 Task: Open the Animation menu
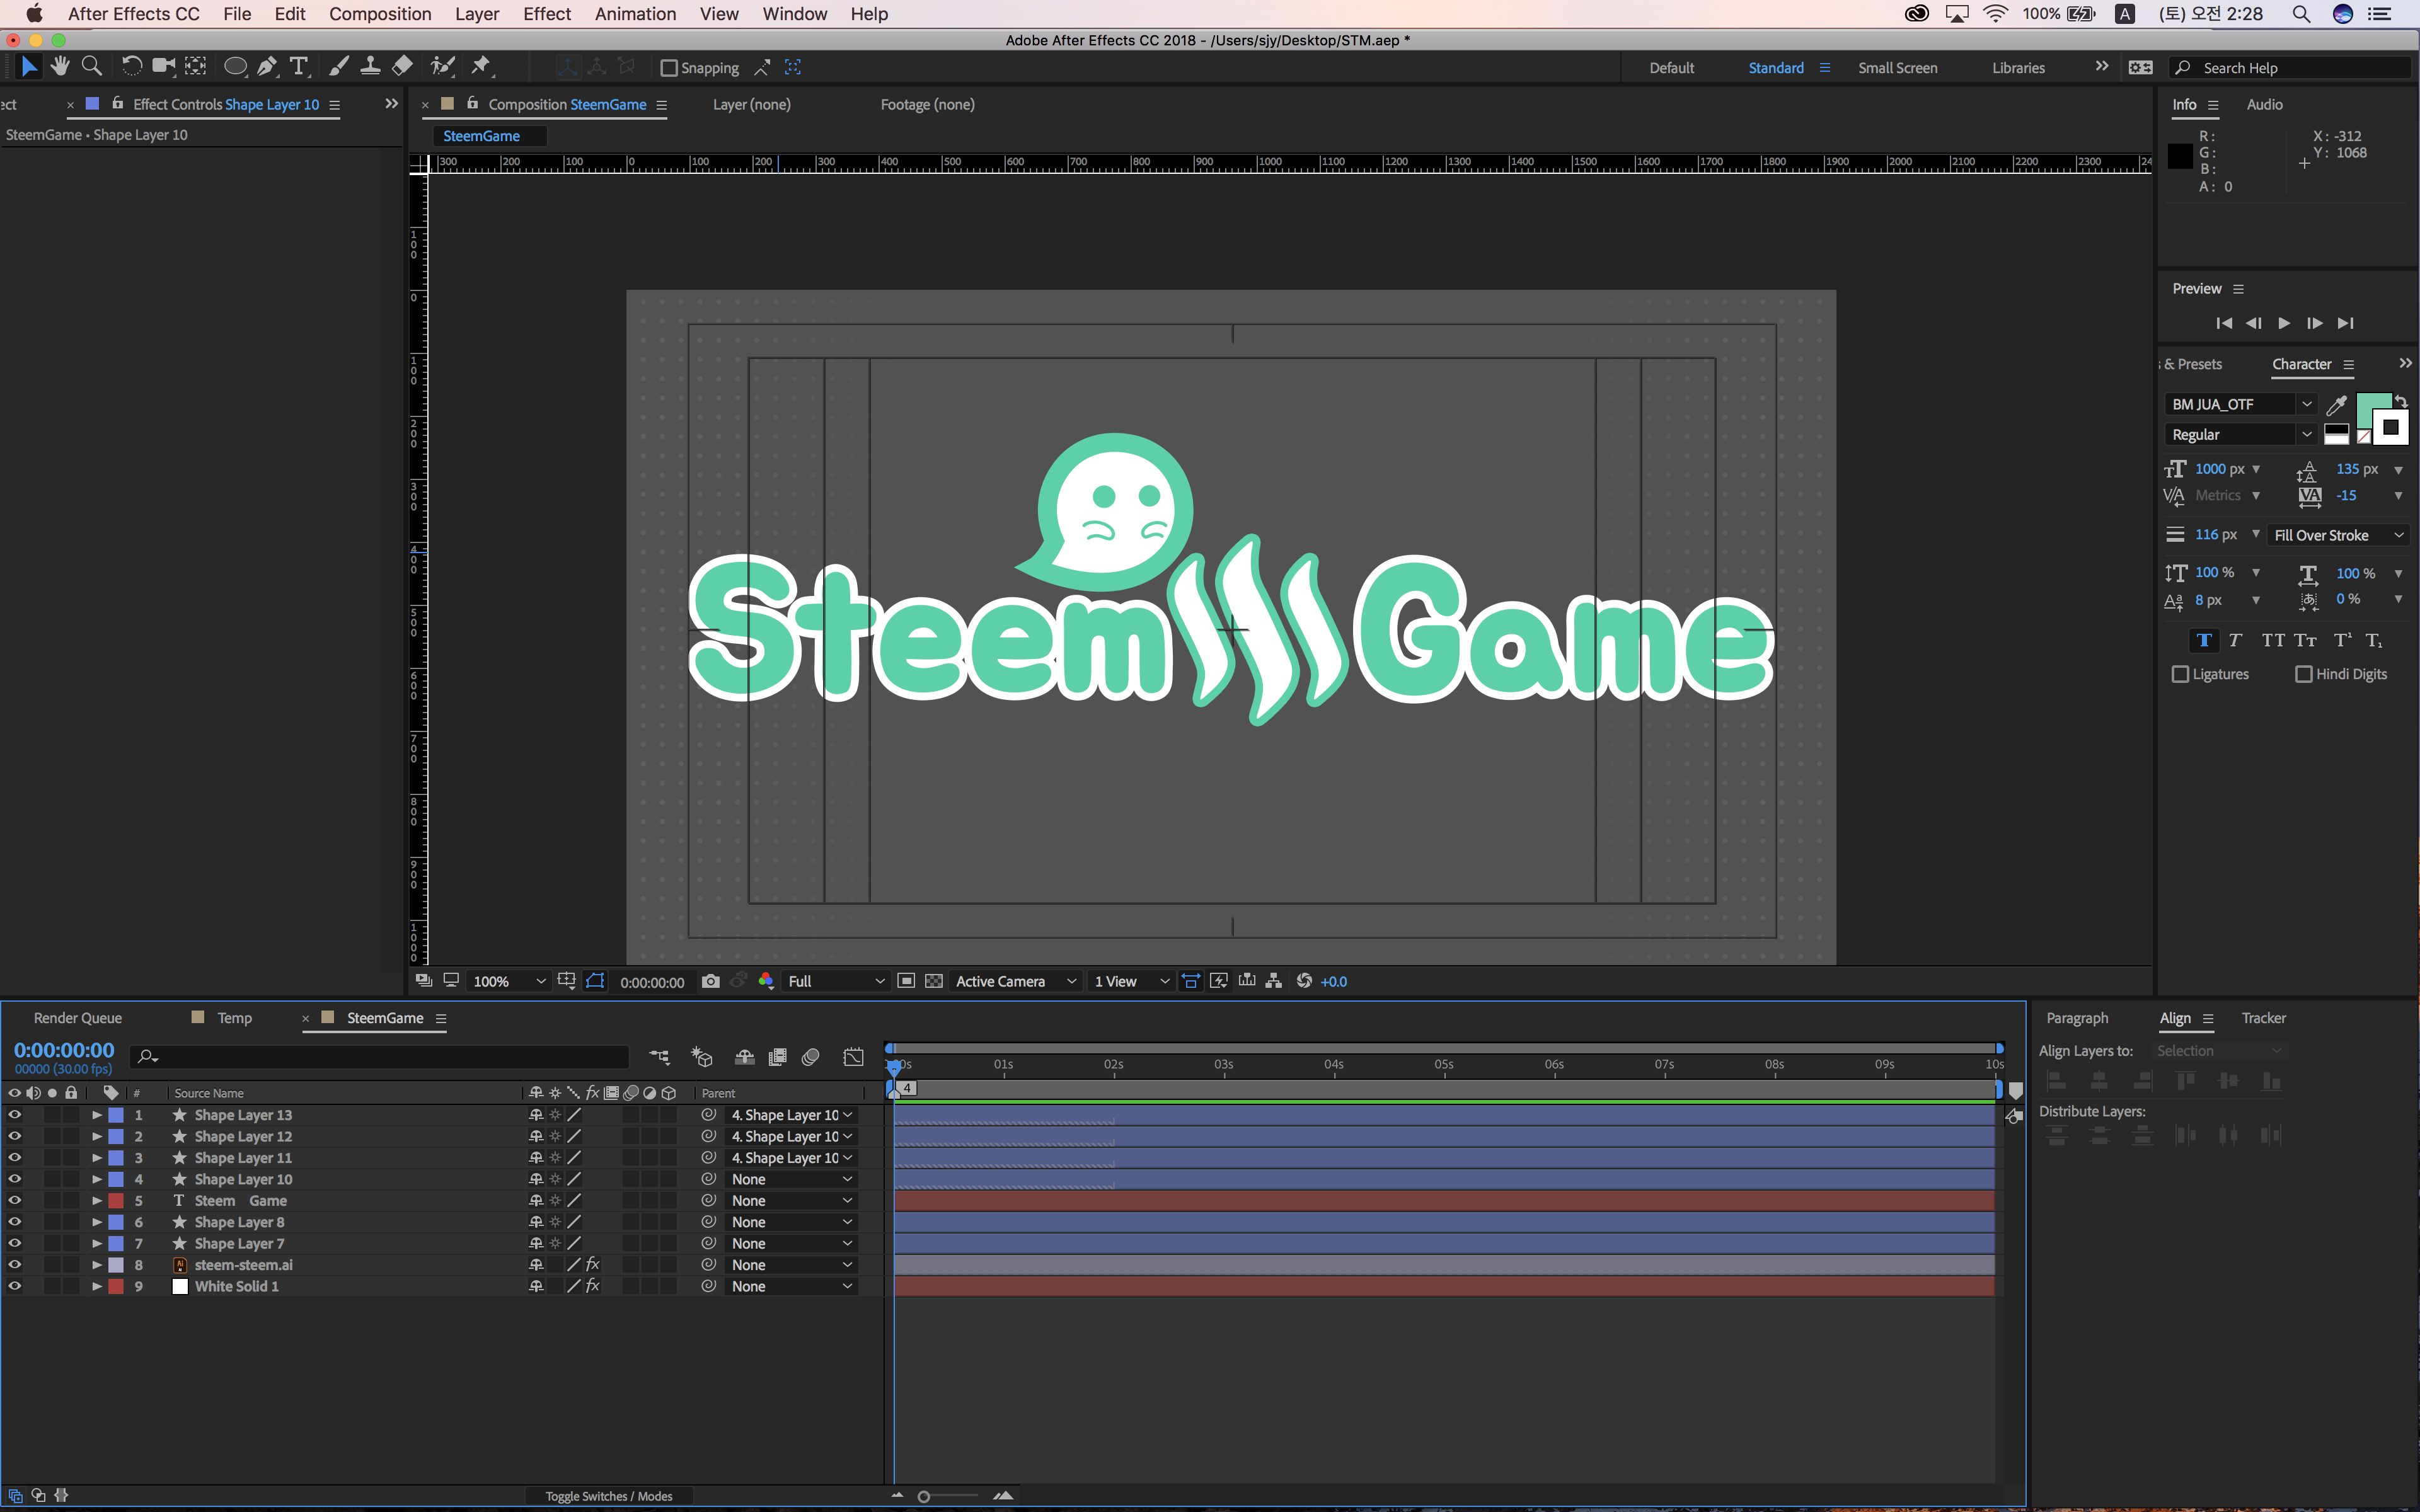click(x=635, y=14)
